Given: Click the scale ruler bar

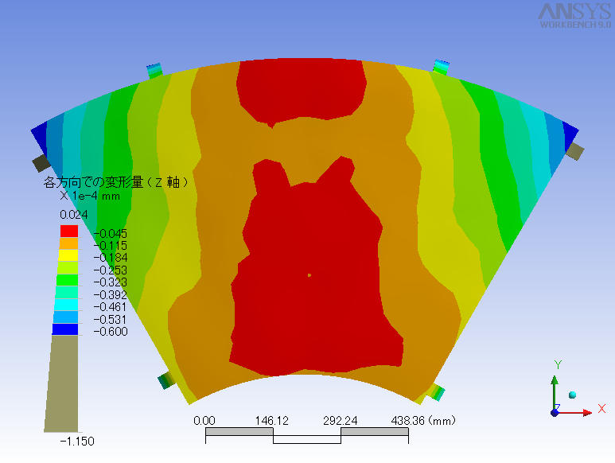Looking at the screenshot, I should point(307,436).
